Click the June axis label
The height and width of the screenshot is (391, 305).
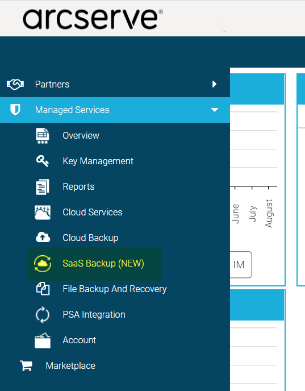pos(236,214)
